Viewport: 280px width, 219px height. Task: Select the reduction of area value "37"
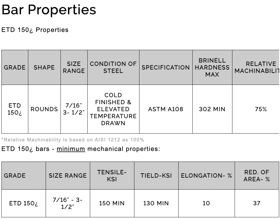click(257, 203)
